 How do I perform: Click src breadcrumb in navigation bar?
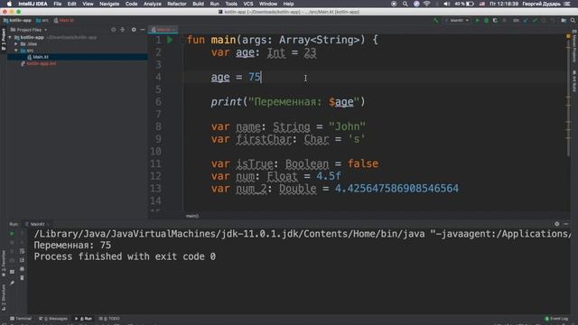tap(42, 20)
